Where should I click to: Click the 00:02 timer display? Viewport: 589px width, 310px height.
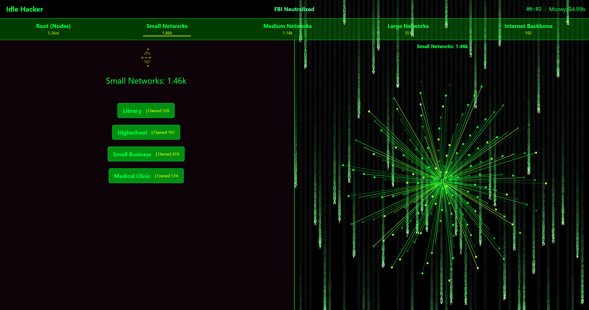click(534, 9)
